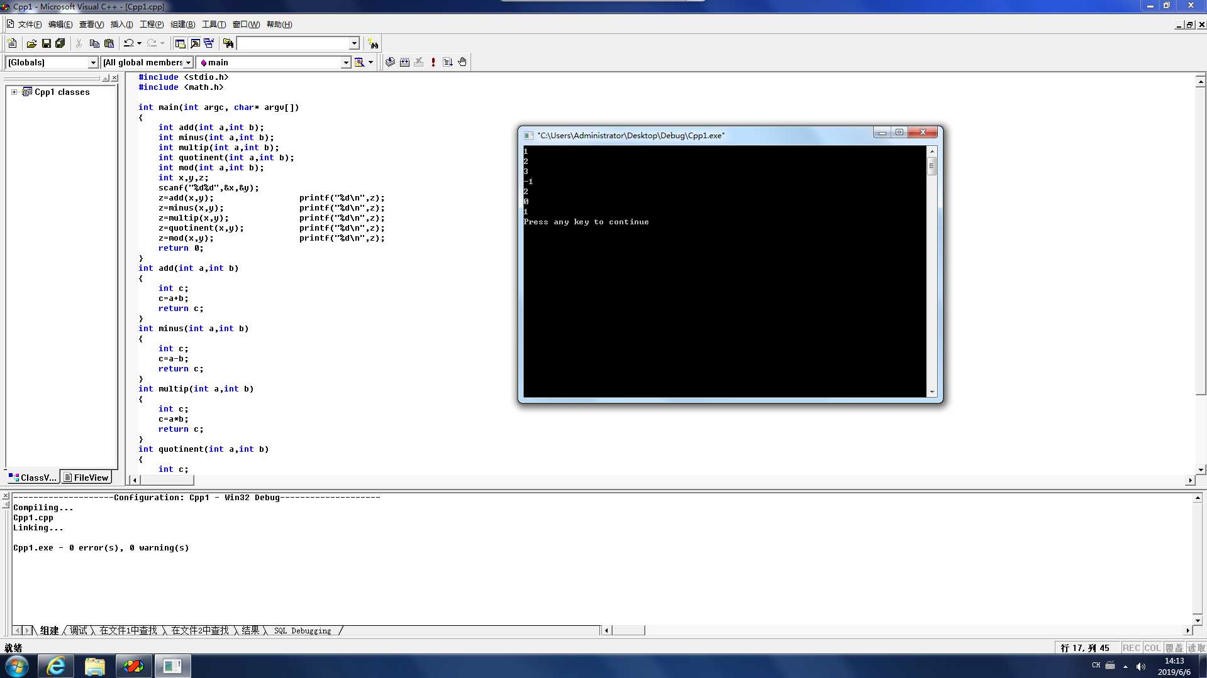Click the New Text File toolbar icon

pos(12,43)
